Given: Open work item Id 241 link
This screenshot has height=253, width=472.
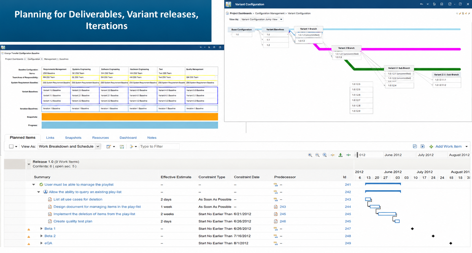Looking at the screenshot, I should (348, 185).
